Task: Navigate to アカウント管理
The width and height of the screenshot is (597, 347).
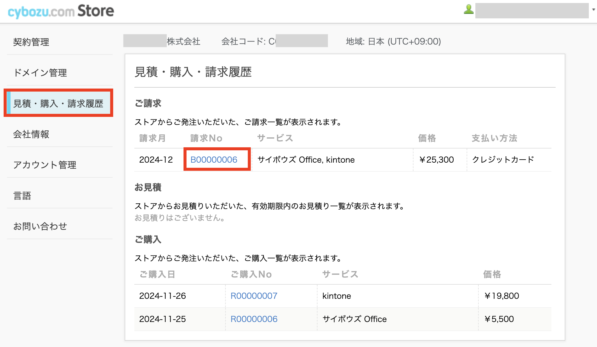Action: click(x=45, y=165)
